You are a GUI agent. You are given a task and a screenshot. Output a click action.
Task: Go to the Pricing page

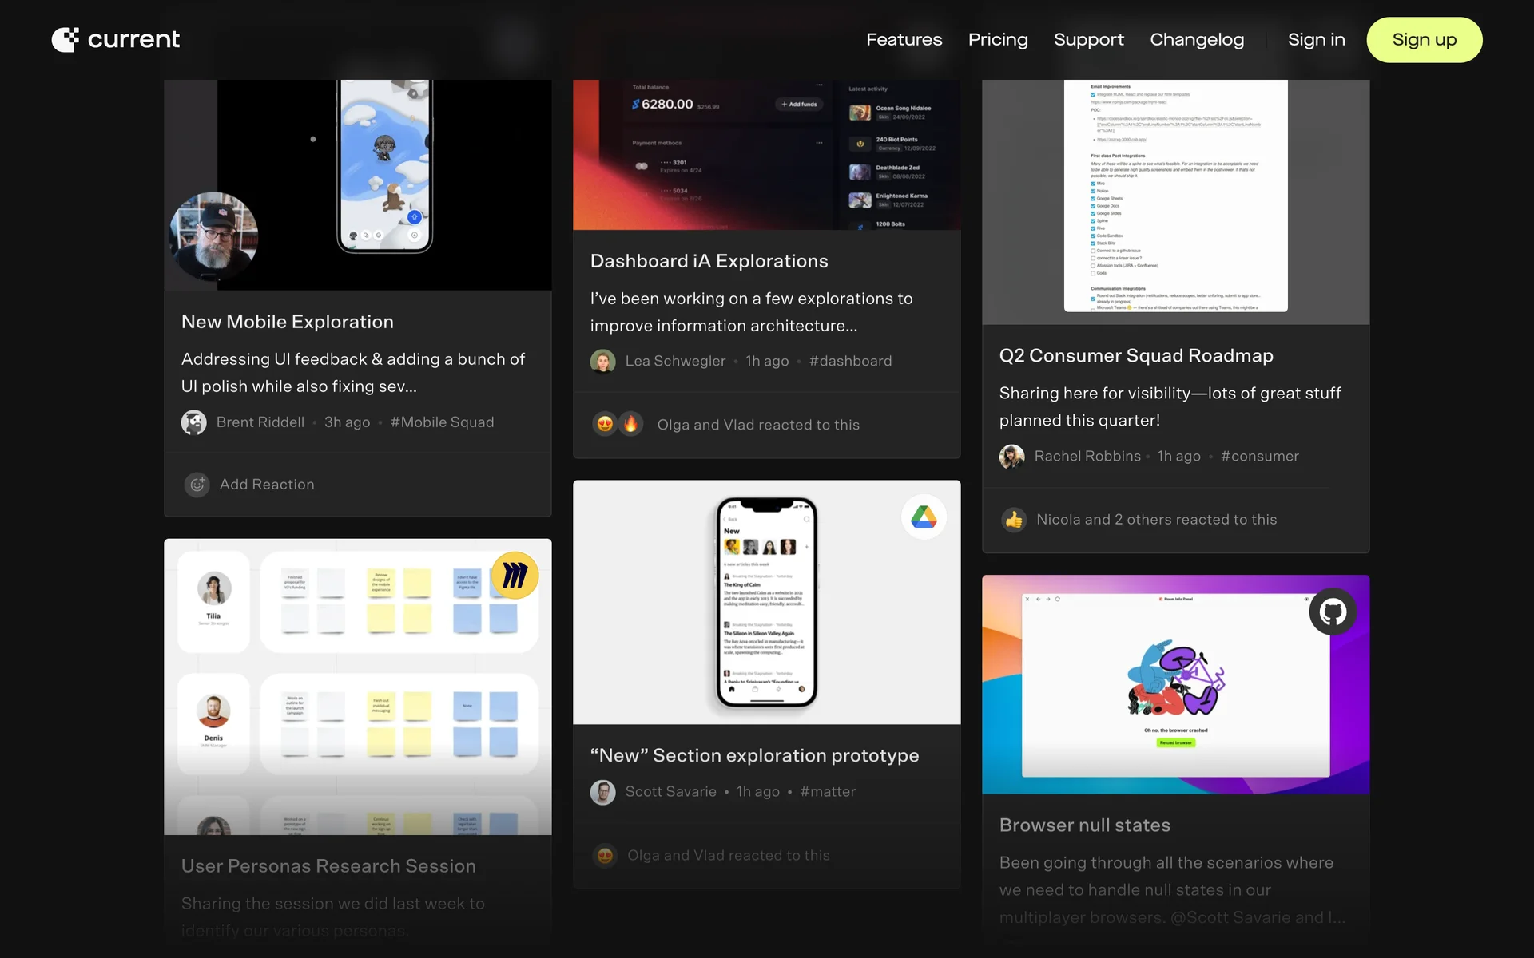click(997, 40)
